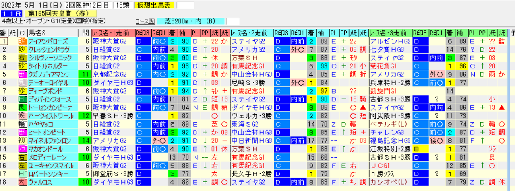
Task: Click the 大 icon beside ヴァルコス
Action: (22, 182)
